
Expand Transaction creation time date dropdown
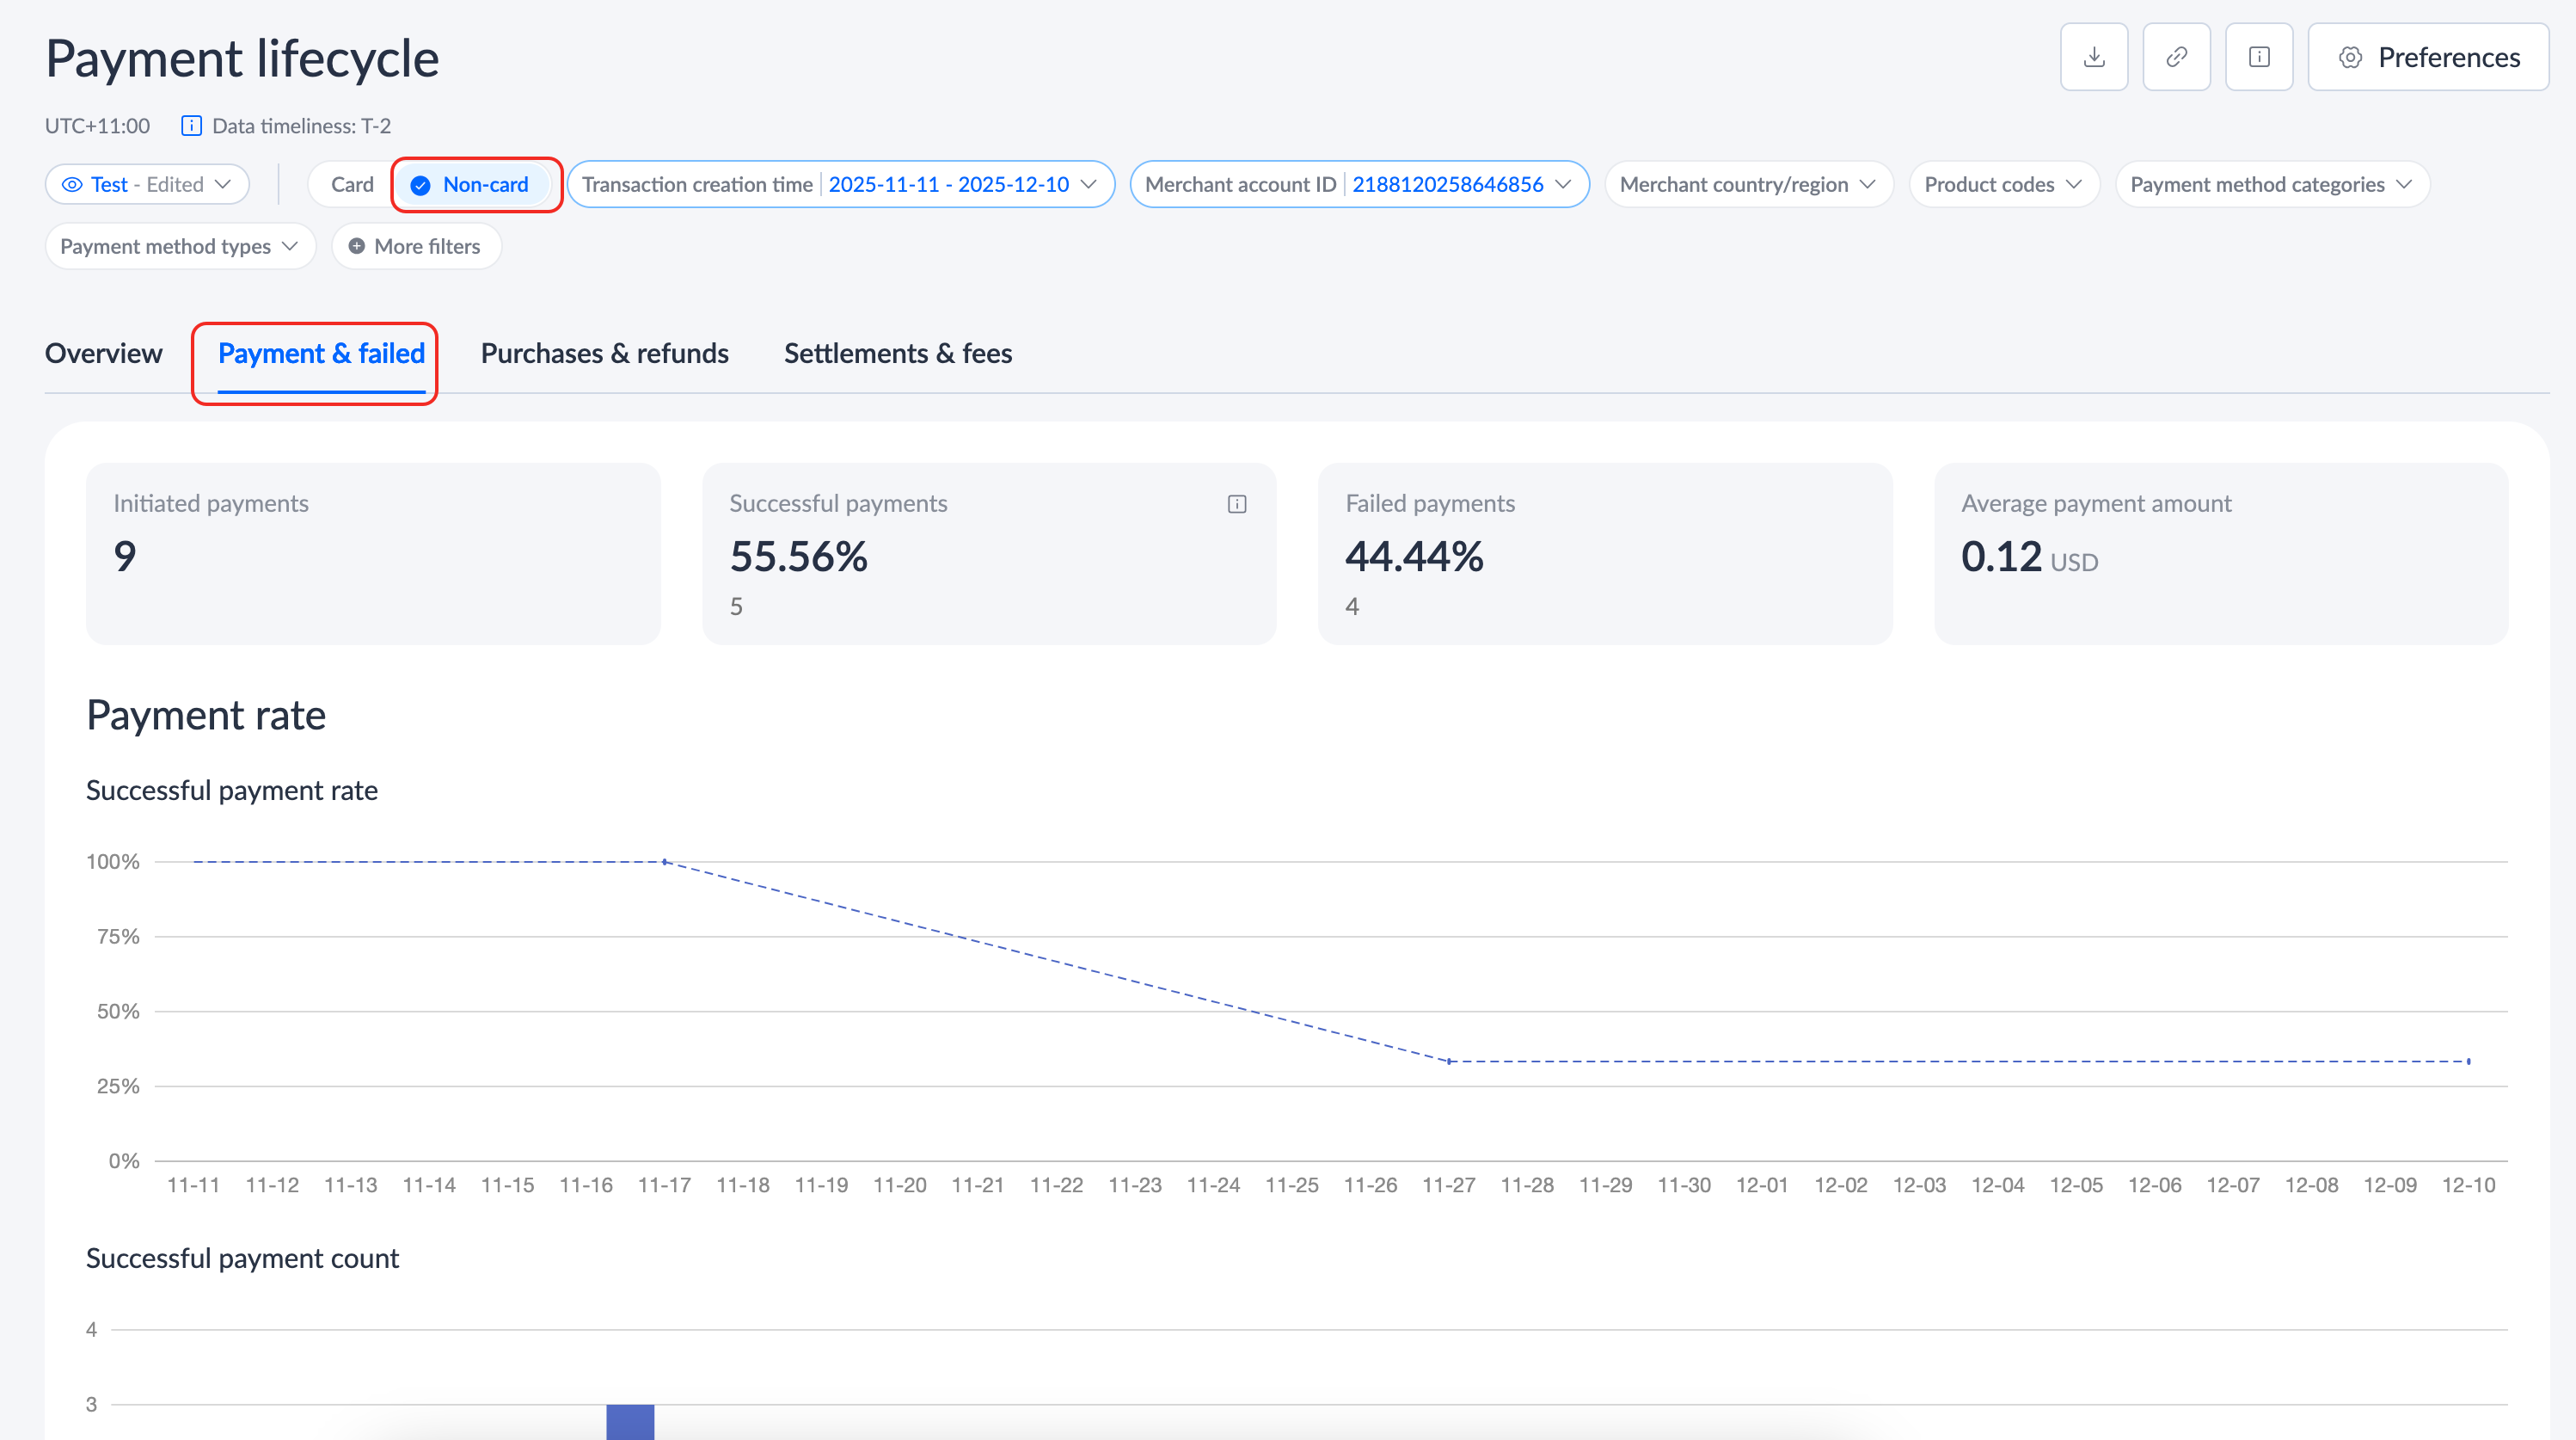1089,184
